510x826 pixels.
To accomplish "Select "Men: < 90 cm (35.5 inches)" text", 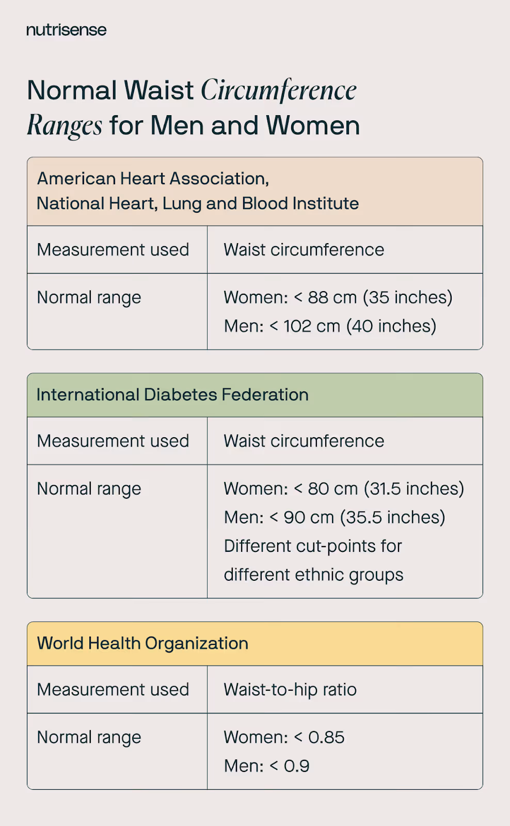I will 334,517.
